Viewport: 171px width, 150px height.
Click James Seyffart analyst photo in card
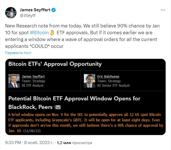point(14,81)
